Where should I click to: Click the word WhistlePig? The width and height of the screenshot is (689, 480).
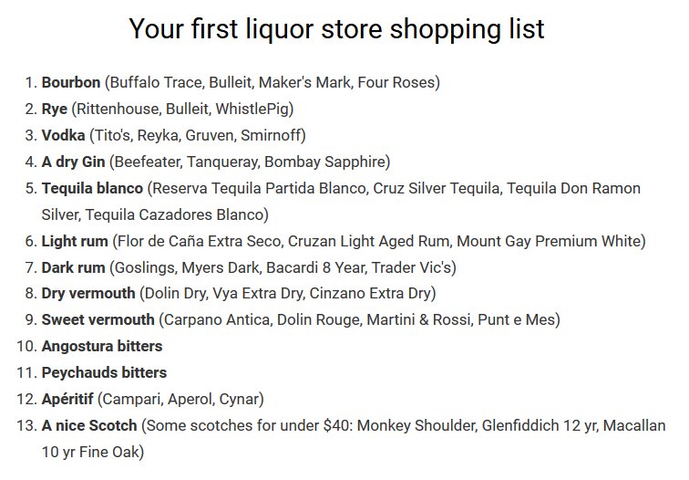252,109
